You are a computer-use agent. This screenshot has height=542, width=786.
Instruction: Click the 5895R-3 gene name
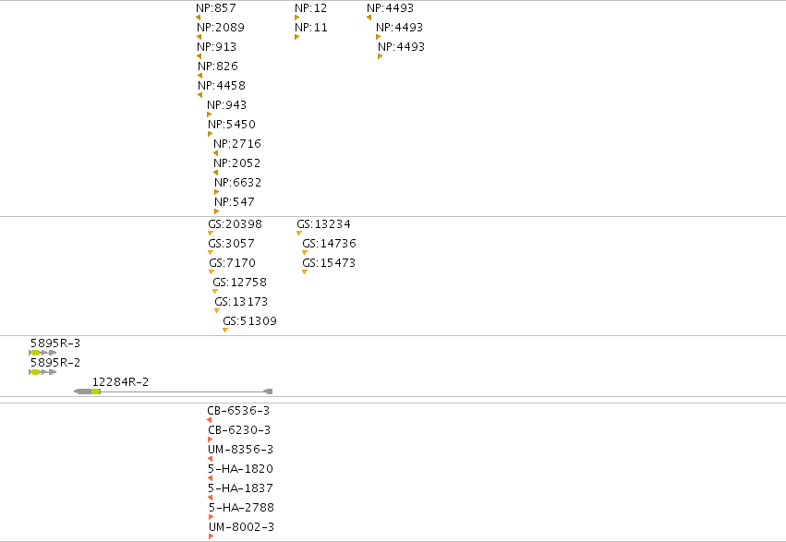coord(55,343)
